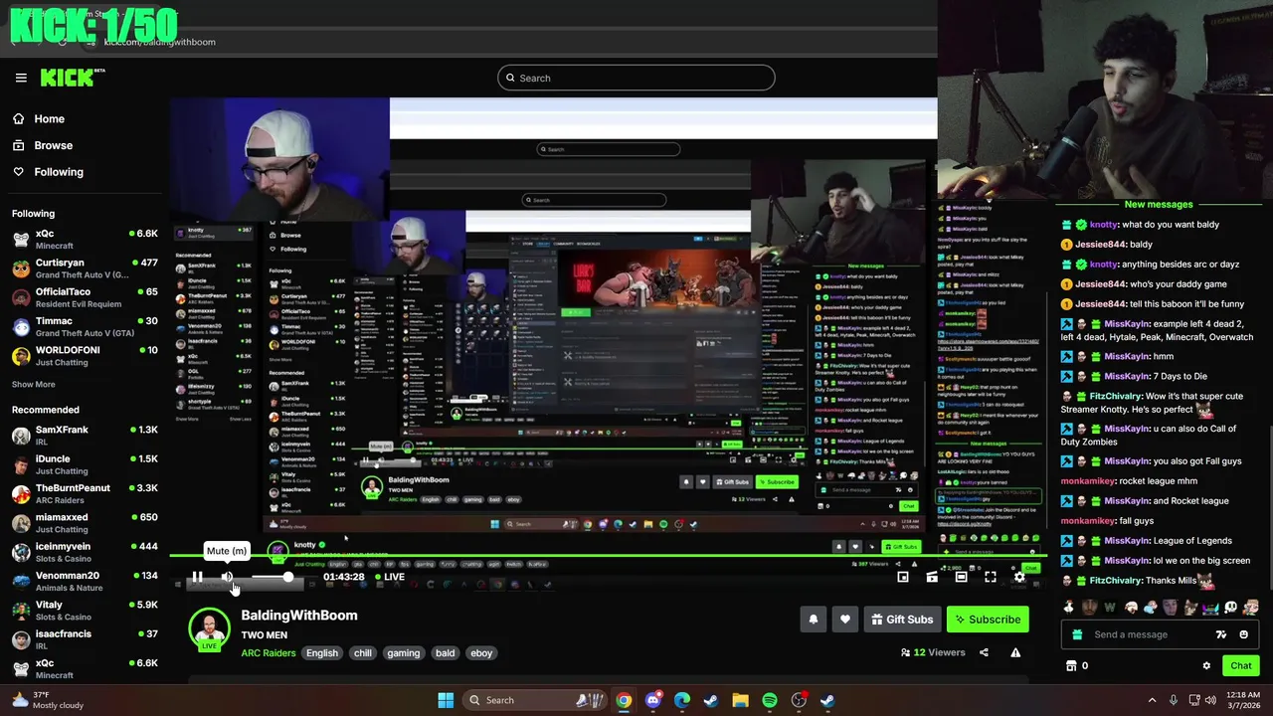Open Spotify from taskbar
This screenshot has width=1273, height=716.
pyautogui.click(x=770, y=700)
